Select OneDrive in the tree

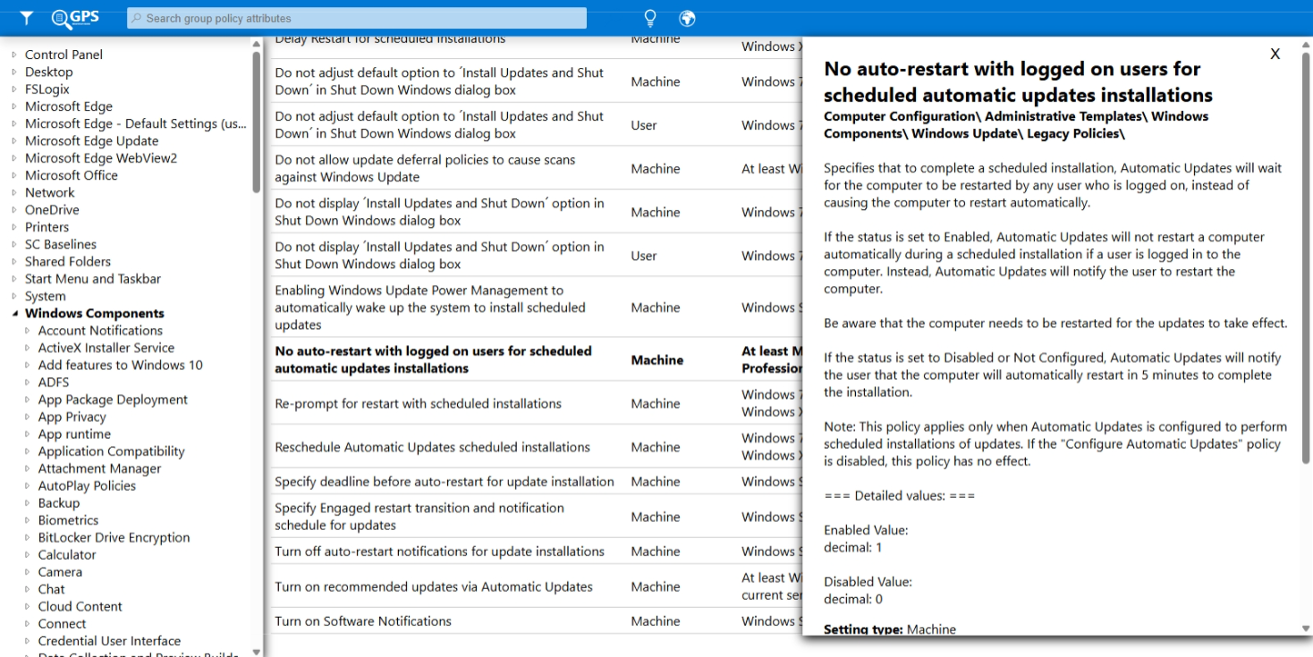click(52, 210)
